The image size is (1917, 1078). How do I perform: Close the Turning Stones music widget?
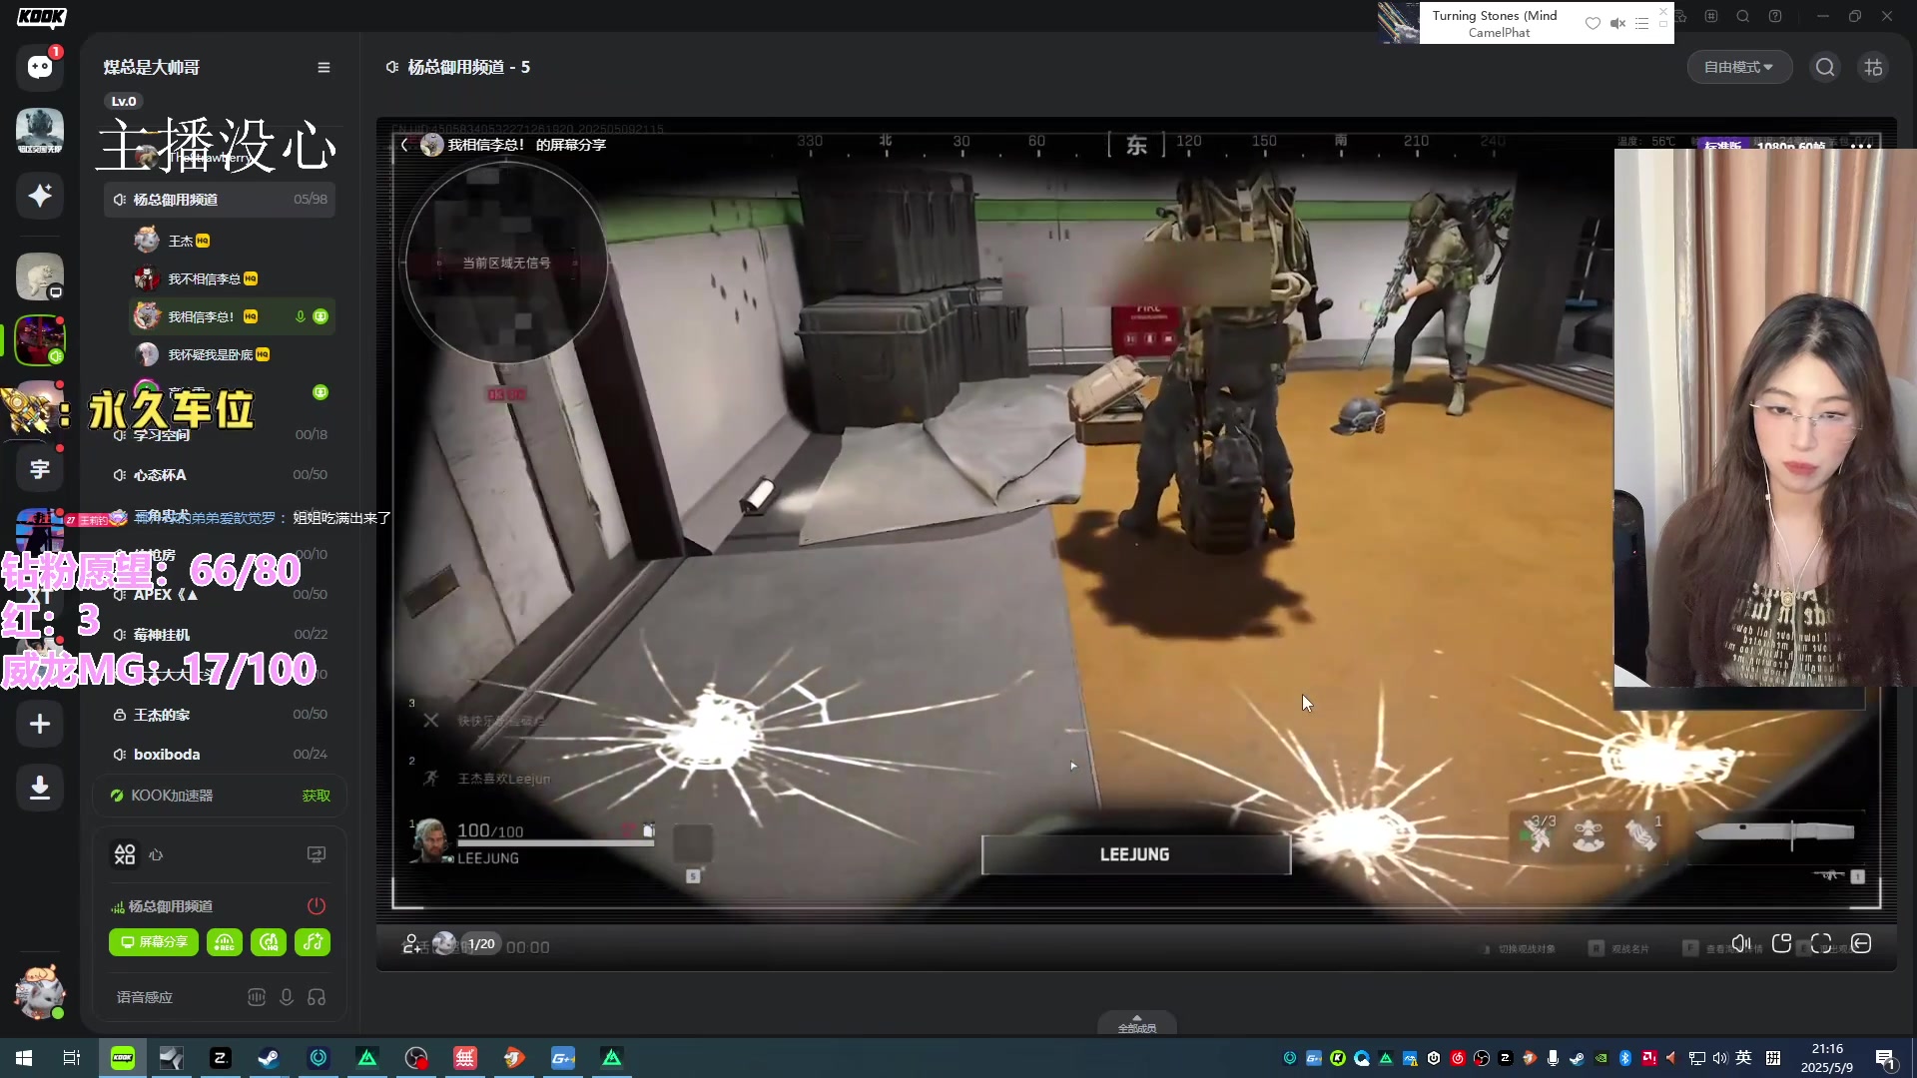pyautogui.click(x=1663, y=11)
